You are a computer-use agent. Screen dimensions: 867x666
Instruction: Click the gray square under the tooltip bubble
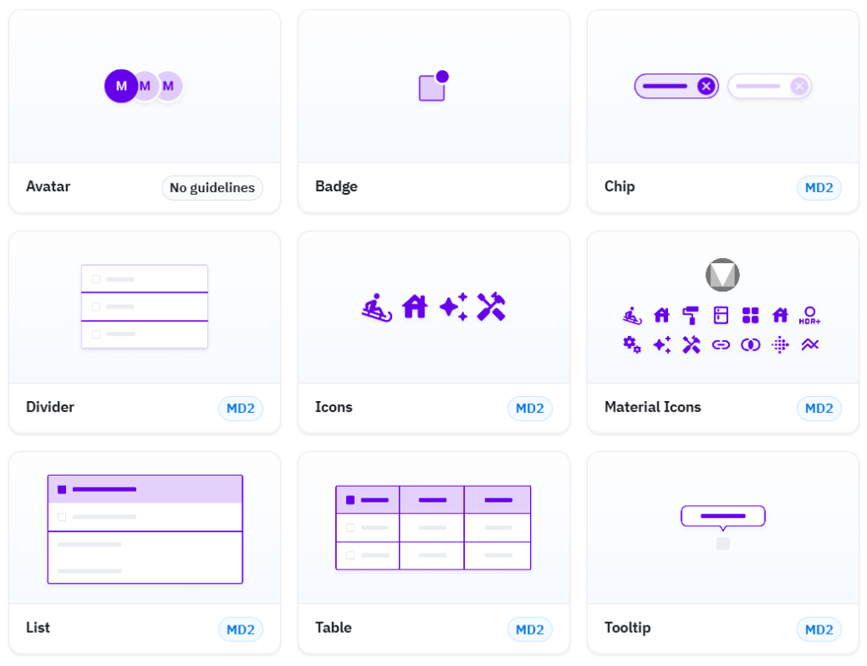[x=723, y=544]
